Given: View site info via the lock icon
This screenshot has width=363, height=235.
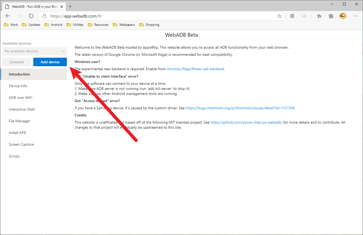Looking at the screenshot, I should pyautogui.click(x=44, y=16).
